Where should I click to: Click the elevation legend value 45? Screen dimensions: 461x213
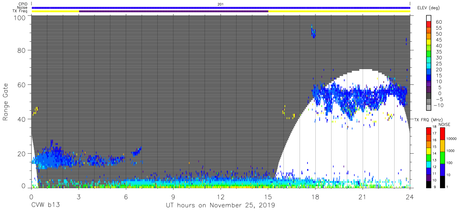438,40
